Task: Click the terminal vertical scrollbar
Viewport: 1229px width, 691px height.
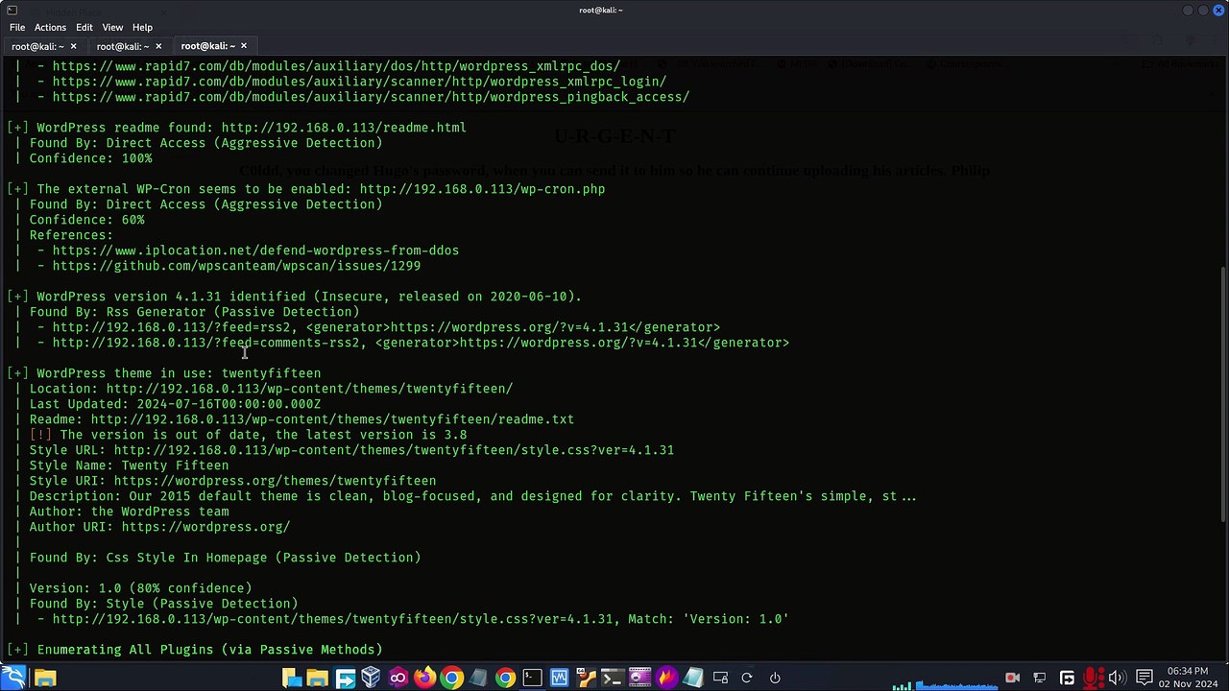Action: (1224, 393)
